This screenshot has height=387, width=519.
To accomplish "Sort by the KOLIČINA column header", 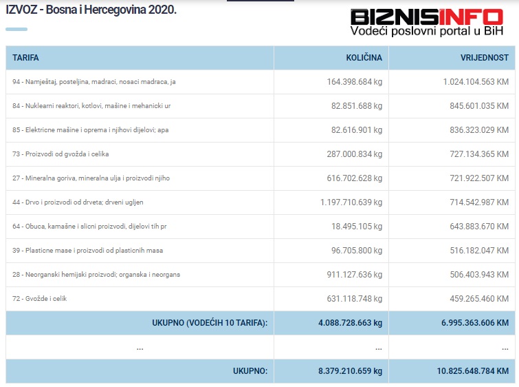I will (x=364, y=58).
